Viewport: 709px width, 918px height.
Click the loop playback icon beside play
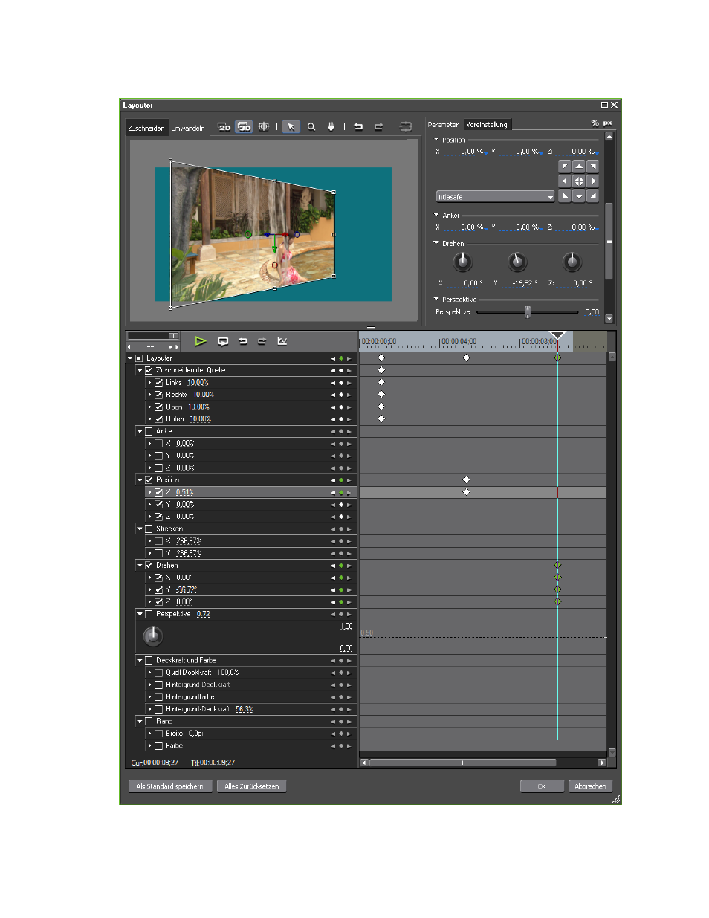223,341
